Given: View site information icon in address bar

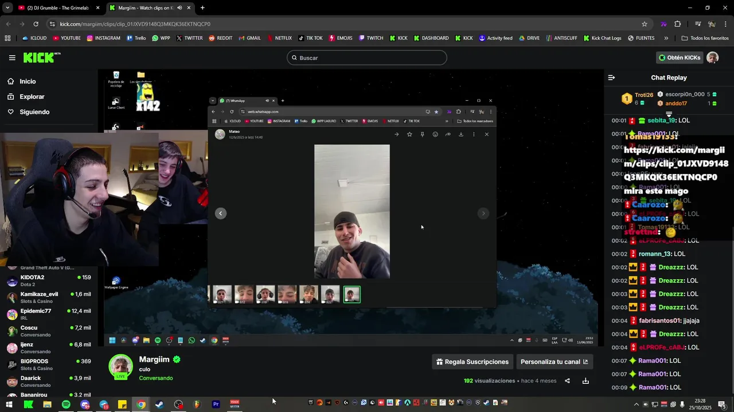Looking at the screenshot, I should [x=52, y=24].
